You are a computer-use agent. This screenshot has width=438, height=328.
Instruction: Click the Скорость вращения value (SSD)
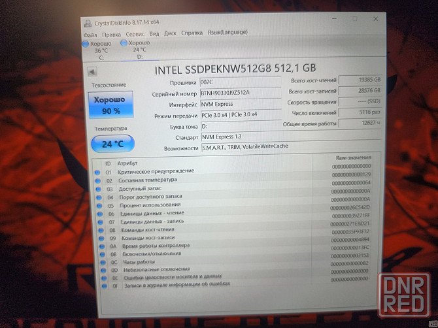coord(360,101)
